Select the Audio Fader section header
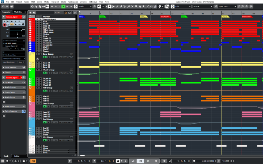Image resolution: width=263 pixels, height=164 pixels. [14, 97]
